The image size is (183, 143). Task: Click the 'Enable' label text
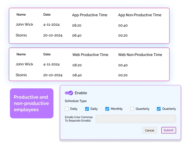click(81, 93)
